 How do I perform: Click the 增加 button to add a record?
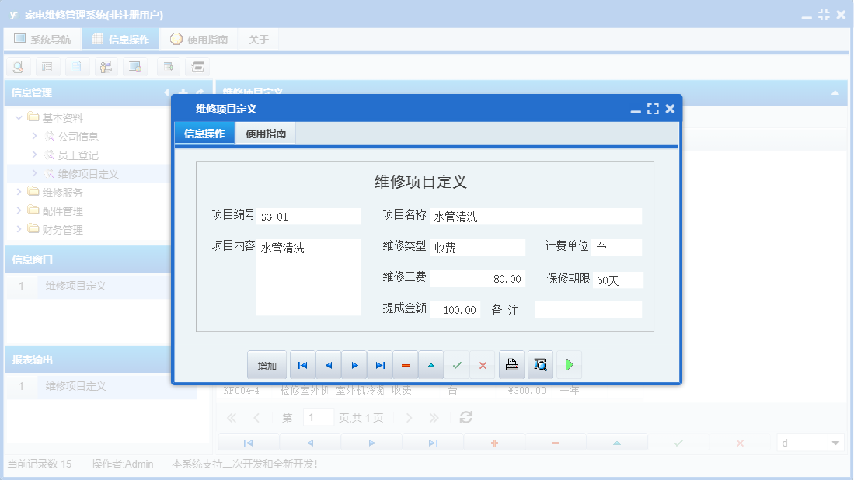[x=267, y=364]
